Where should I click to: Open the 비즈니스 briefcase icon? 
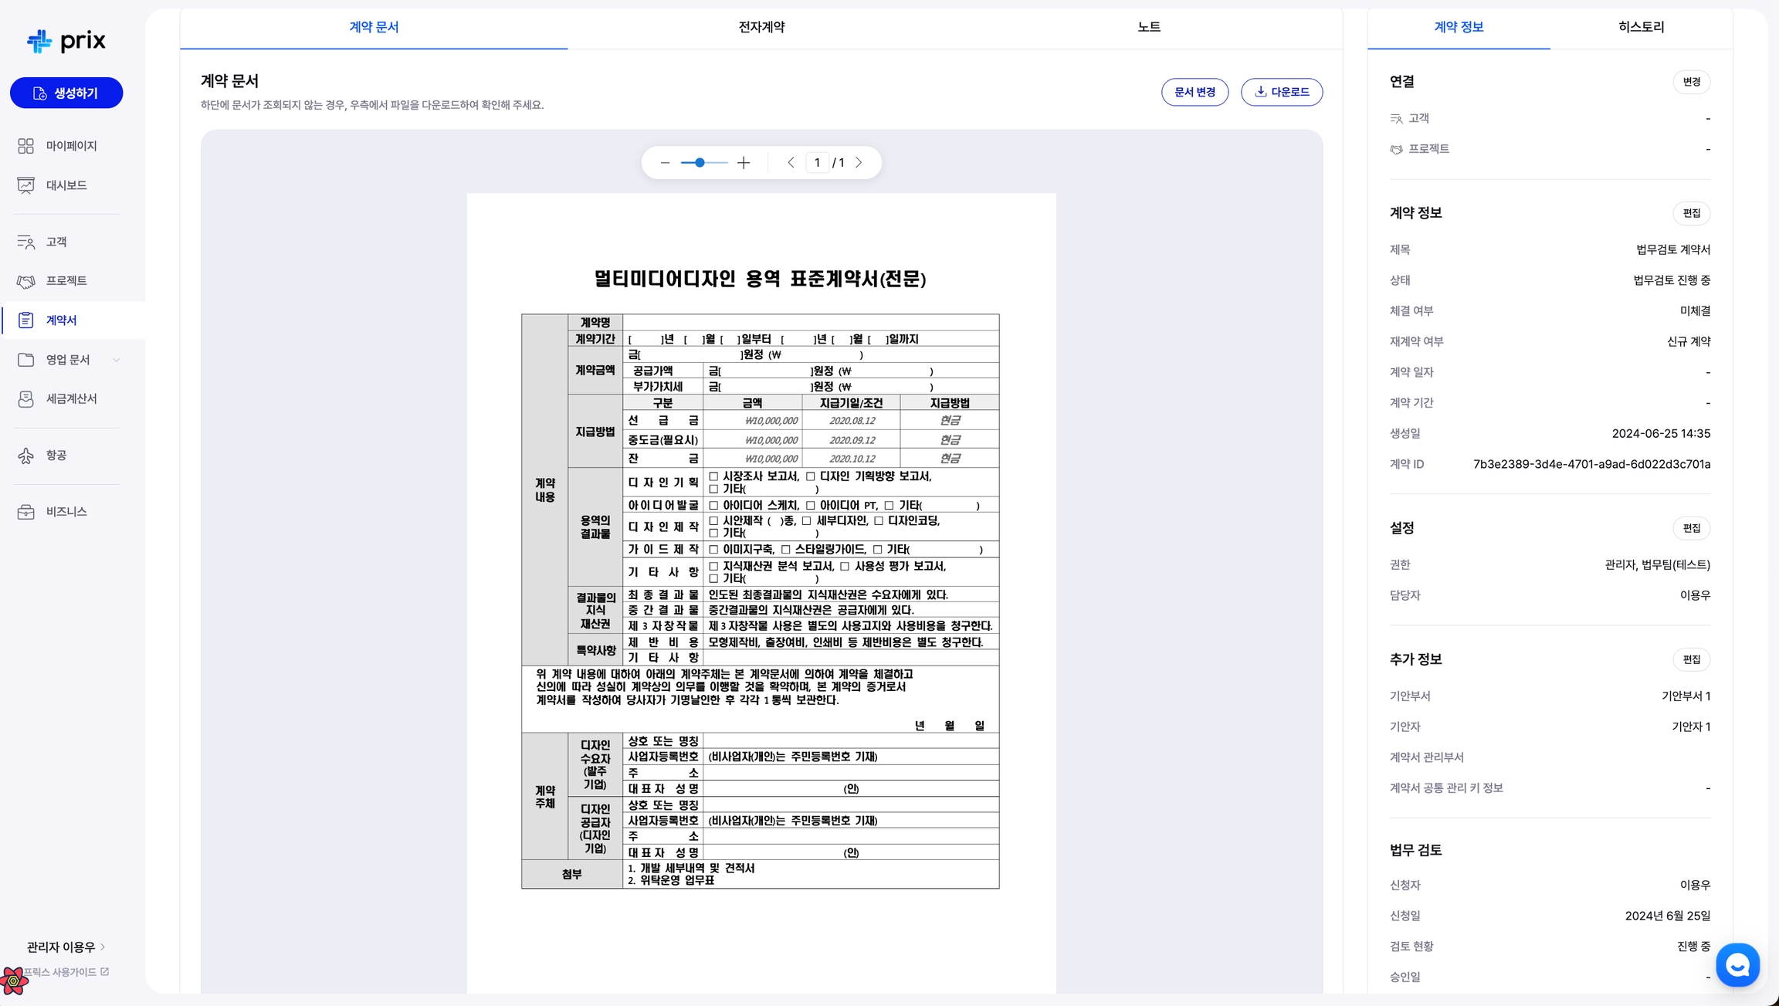point(25,512)
